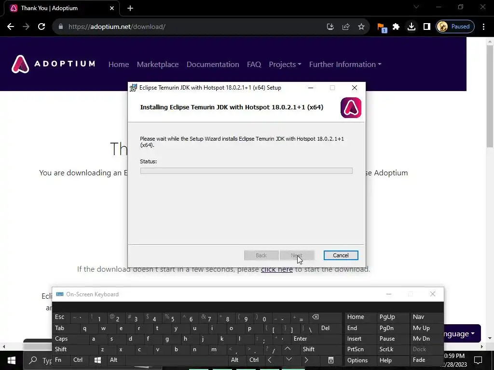The height and width of the screenshot is (370, 494).
Task: Open the notification center icon
Action: click(x=478, y=360)
